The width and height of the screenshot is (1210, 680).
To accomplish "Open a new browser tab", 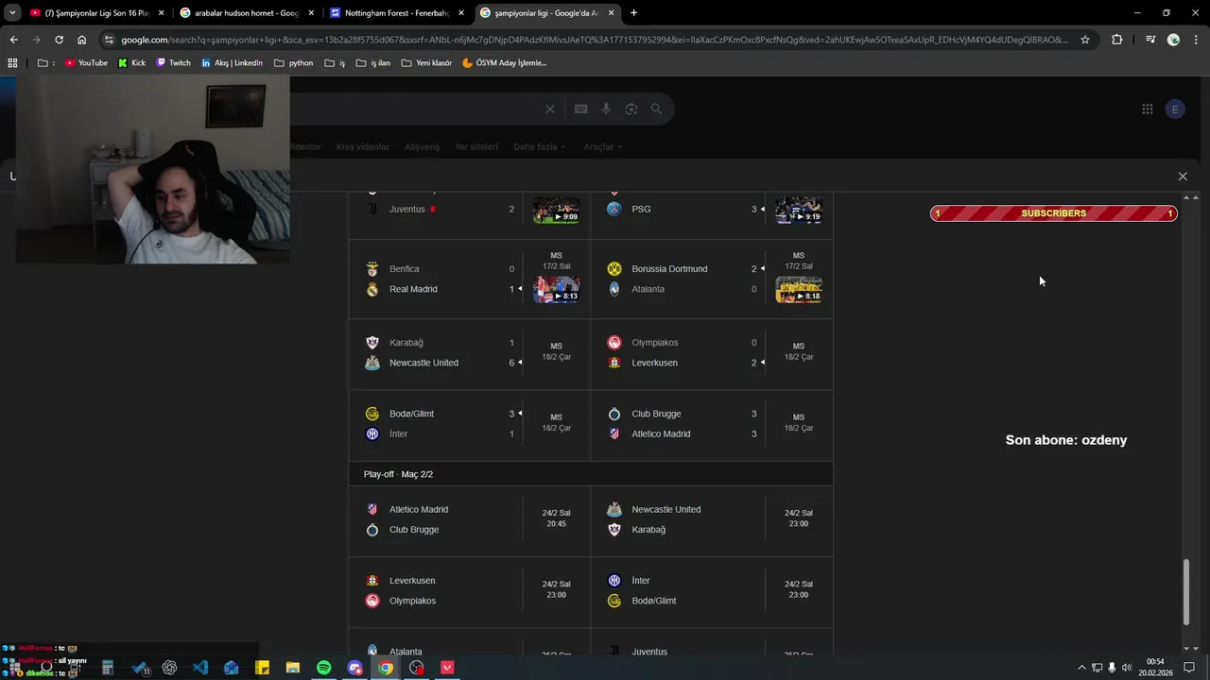I will point(633,13).
